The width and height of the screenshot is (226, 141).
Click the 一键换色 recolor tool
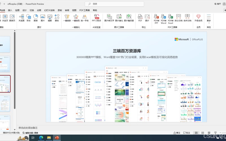coord(76,18)
